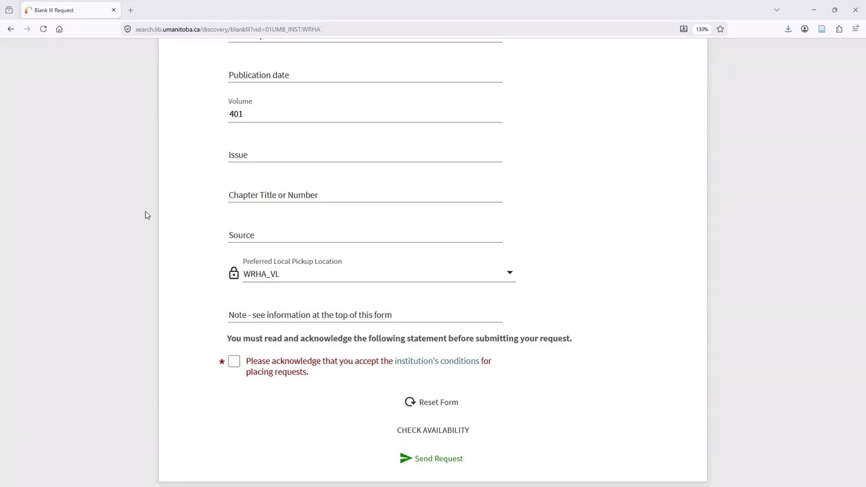
Task: Open Preferred Local Pickup Location dropdown
Action: click(x=379, y=273)
